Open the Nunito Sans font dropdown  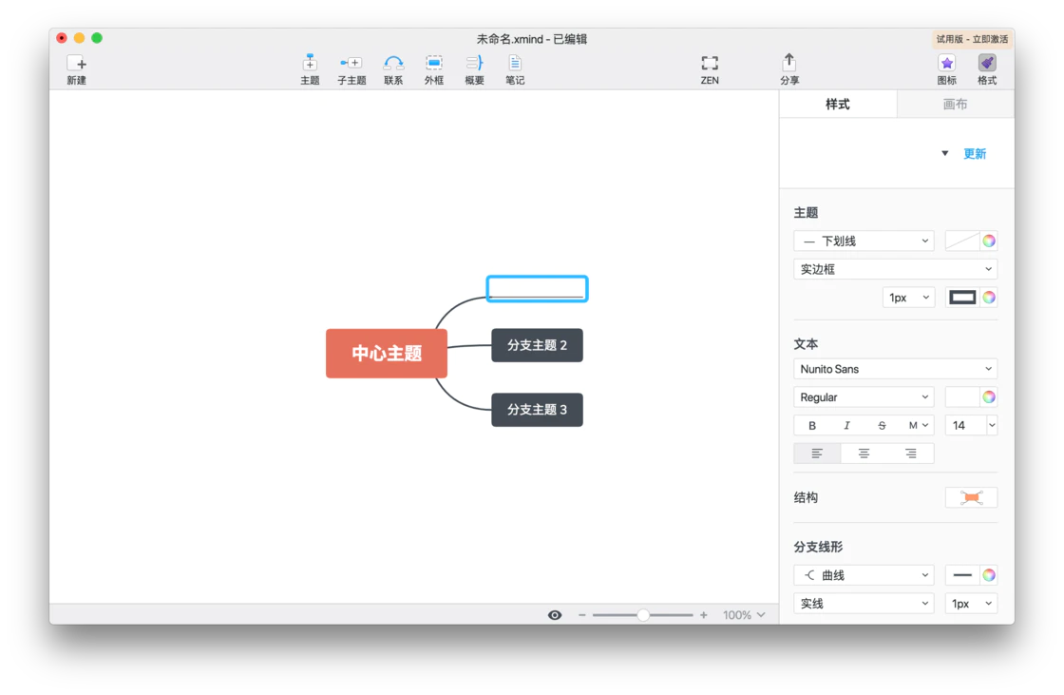coord(895,369)
